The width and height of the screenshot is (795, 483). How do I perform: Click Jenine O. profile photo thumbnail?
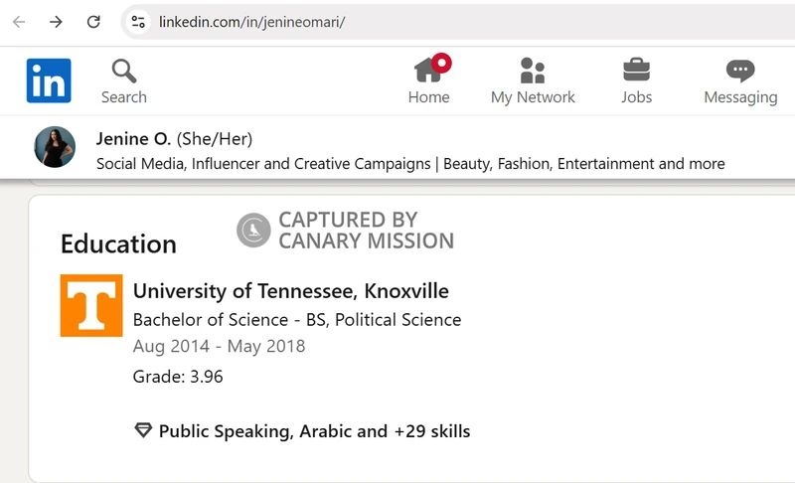click(x=55, y=147)
